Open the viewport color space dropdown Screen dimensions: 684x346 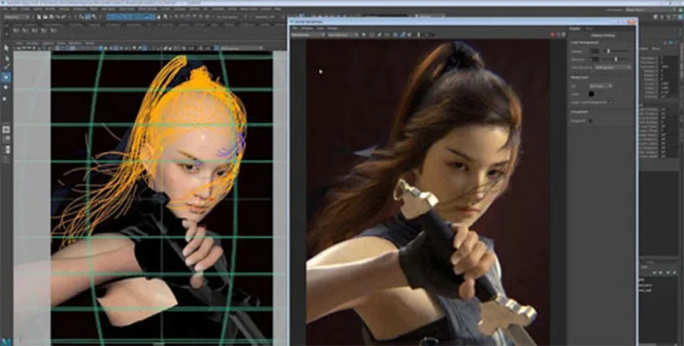pyautogui.click(x=242, y=48)
